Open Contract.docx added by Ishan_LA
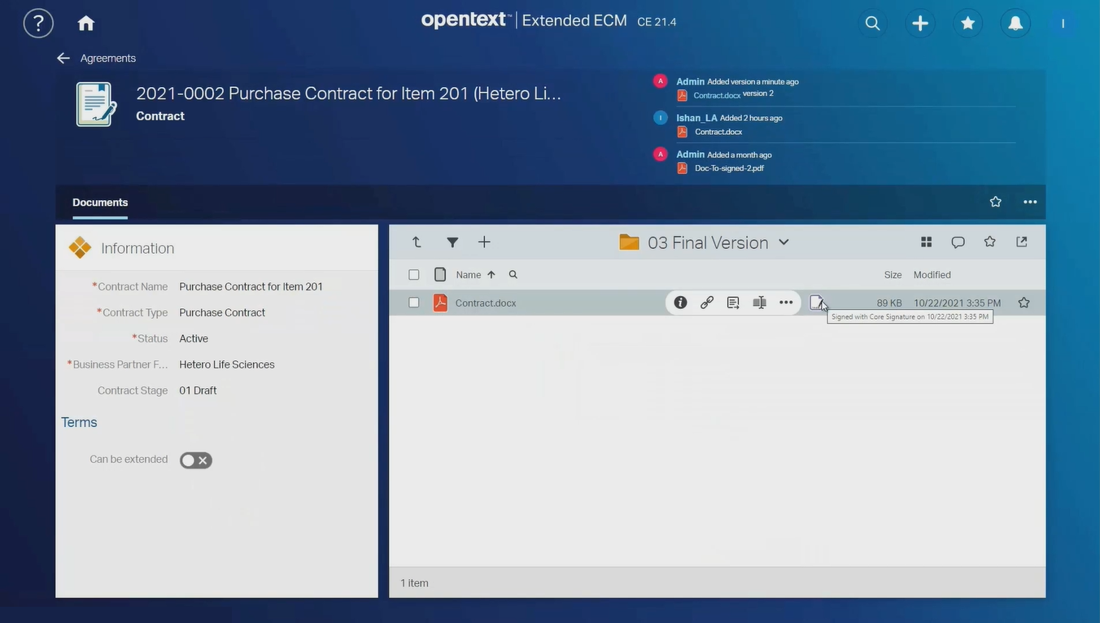 (718, 132)
